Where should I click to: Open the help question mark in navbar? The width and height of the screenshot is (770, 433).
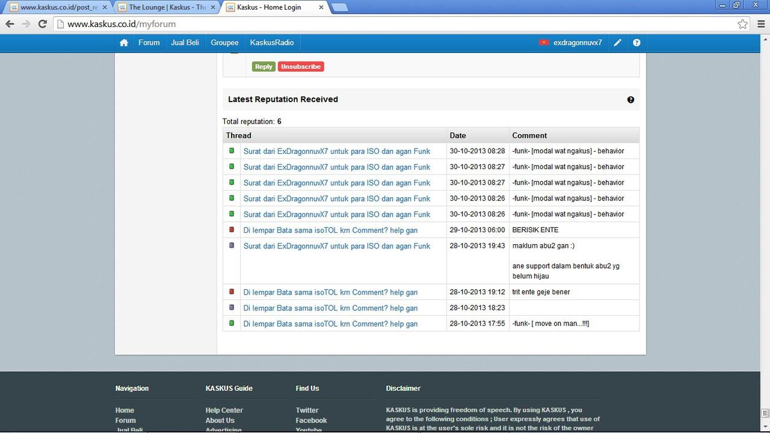click(x=636, y=43)
